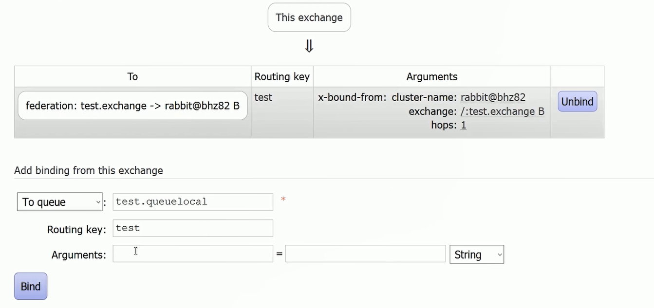
Task: Select the Arguments value input box
Action: pos(365,254)
